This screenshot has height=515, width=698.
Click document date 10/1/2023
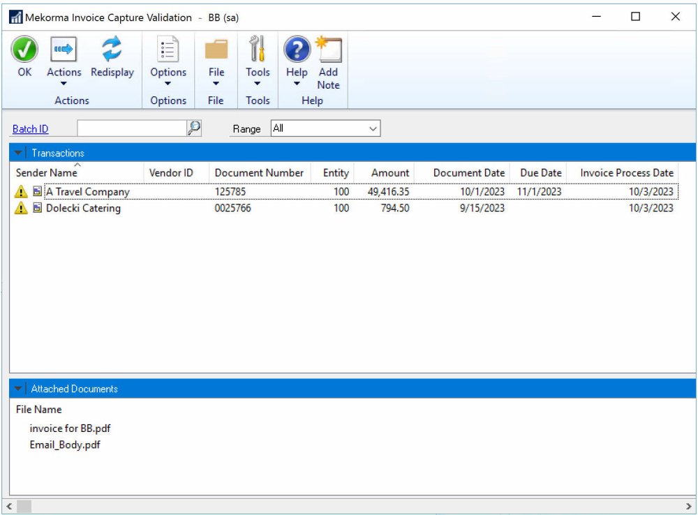tap(482, 192)
